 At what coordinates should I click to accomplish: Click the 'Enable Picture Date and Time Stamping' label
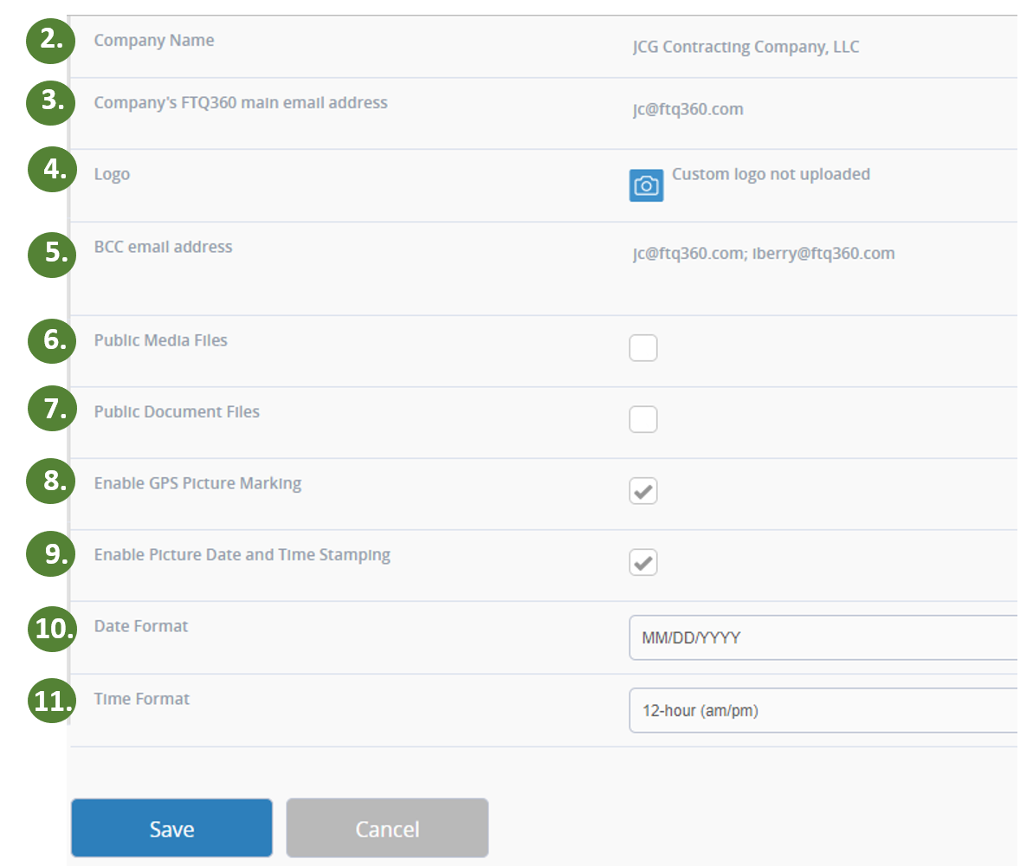click(242, 555)
